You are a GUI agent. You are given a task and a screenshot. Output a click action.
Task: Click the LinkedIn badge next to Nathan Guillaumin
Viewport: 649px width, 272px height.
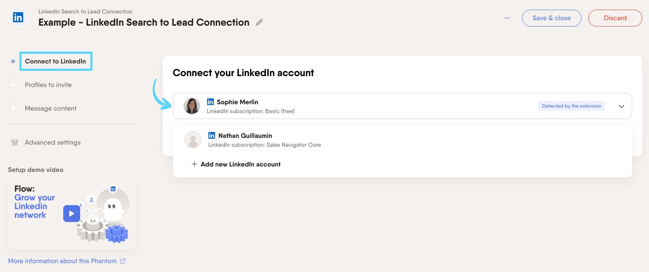click(x=212, y=135)
